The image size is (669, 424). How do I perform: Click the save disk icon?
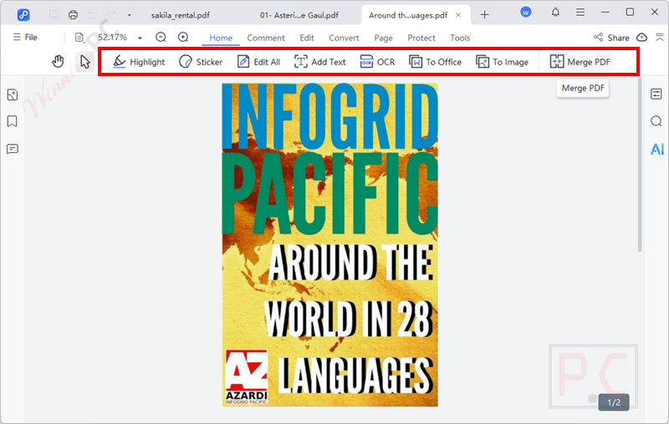click(54, 15)
